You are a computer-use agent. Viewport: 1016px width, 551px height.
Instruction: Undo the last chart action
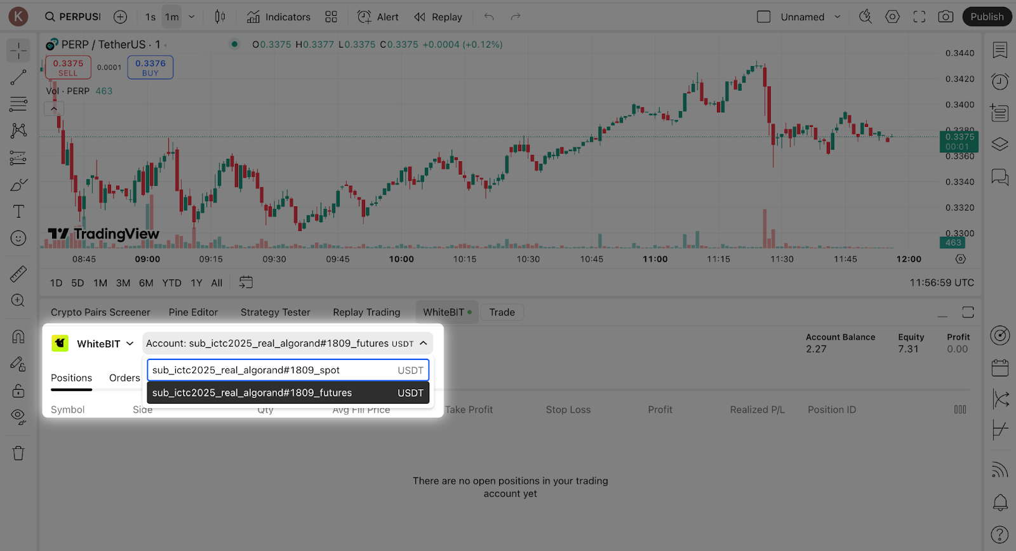point(489,17)
